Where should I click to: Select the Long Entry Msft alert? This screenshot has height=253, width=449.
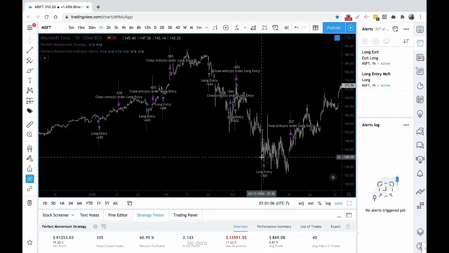(x=385, y=79)
